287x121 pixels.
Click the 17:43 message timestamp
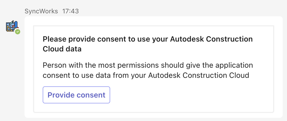(70, 11)
